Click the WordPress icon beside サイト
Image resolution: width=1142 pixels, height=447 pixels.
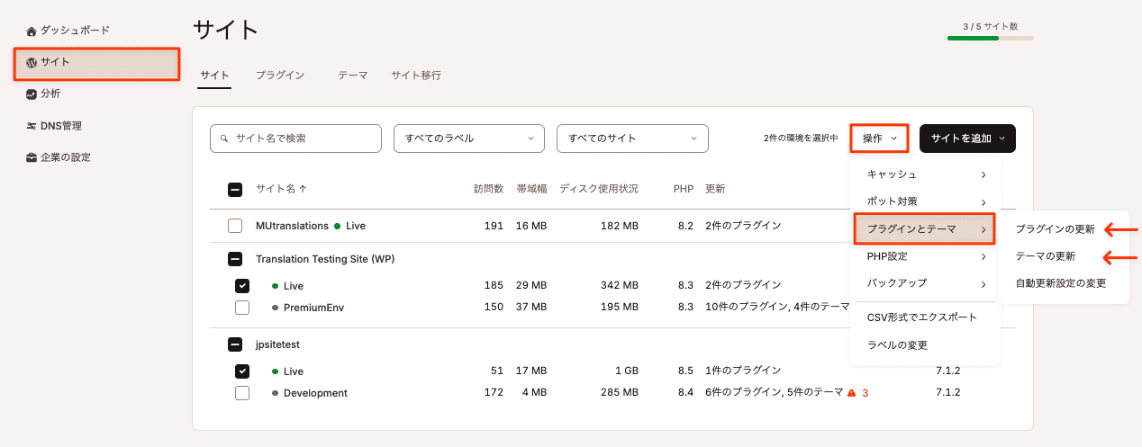click(x=32, y=62)
